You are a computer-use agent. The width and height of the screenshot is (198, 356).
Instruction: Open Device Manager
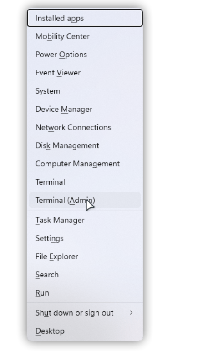(x=85, y=109)
